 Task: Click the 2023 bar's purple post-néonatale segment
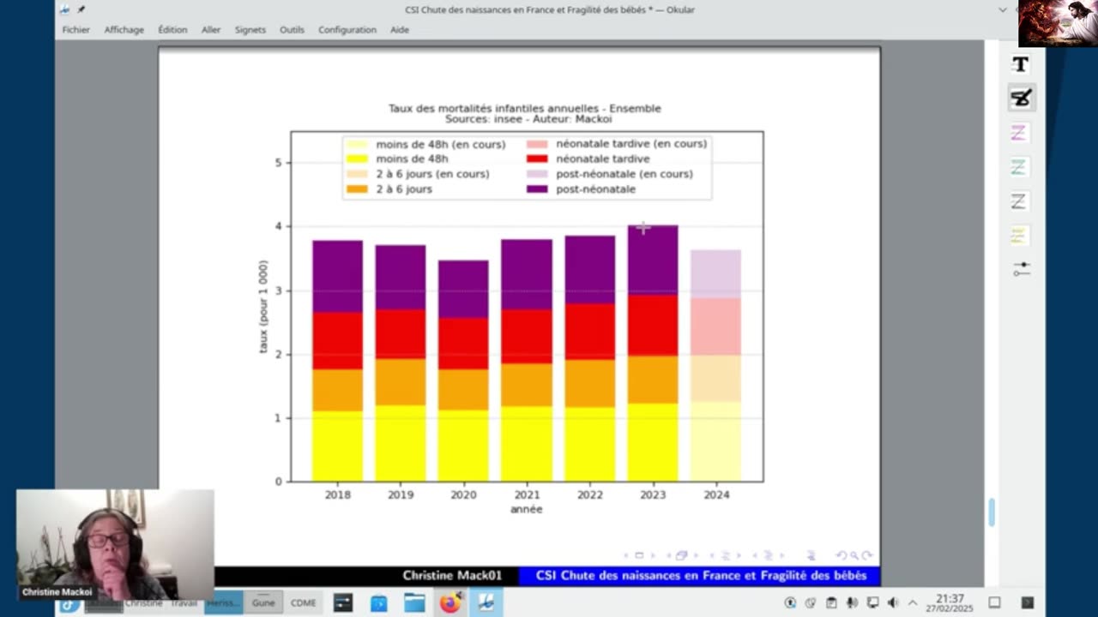653,260
